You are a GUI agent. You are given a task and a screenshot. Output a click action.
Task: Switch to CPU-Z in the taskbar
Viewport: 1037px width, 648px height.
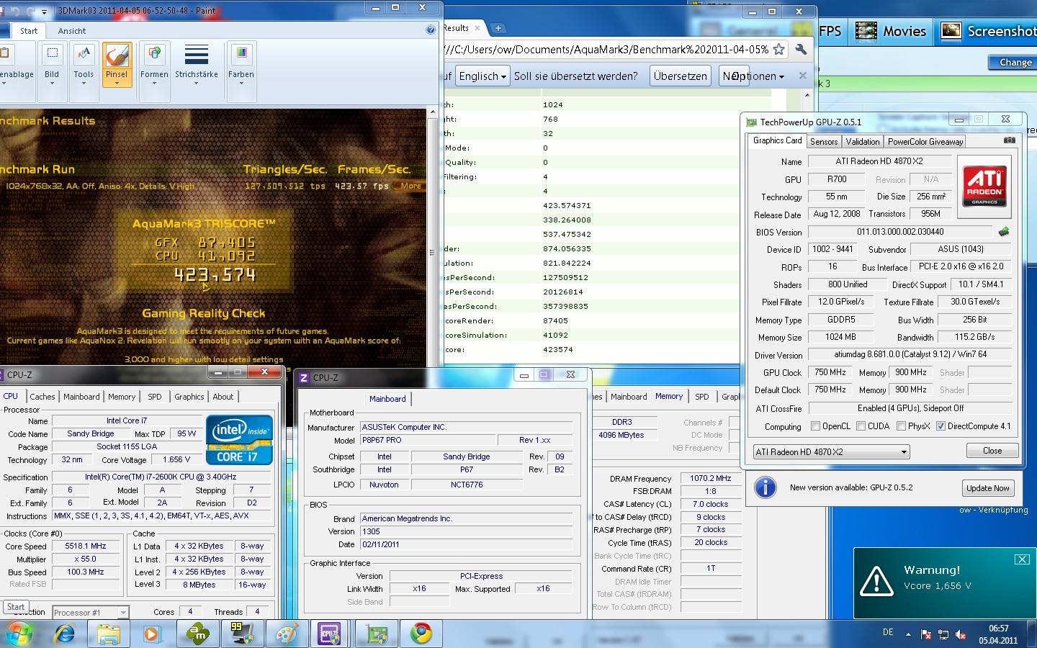point(330,634)
